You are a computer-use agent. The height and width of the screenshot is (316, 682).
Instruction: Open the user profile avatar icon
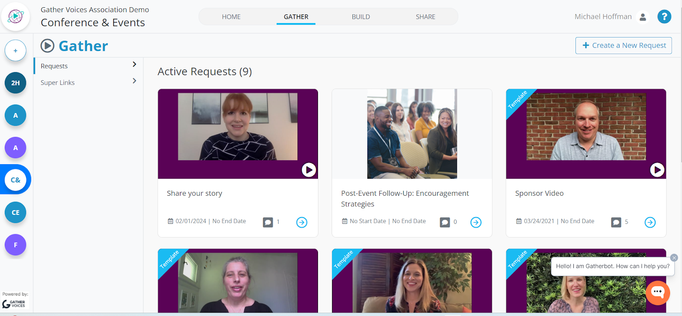[643, 17]
